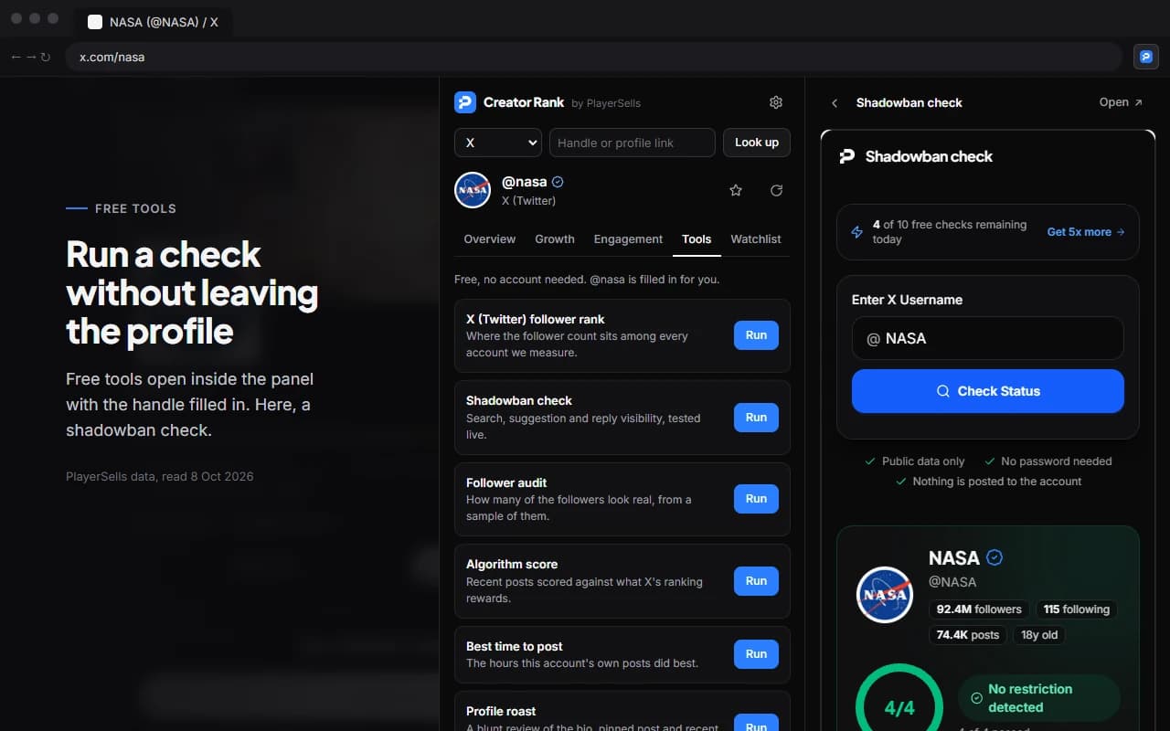Click the No restriction detected status pill
Screen dimensions: 1170x731
coord(1038,698)
